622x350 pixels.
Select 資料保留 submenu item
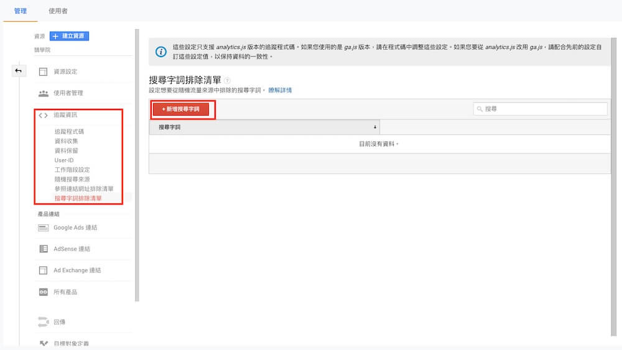click(67, 150)
